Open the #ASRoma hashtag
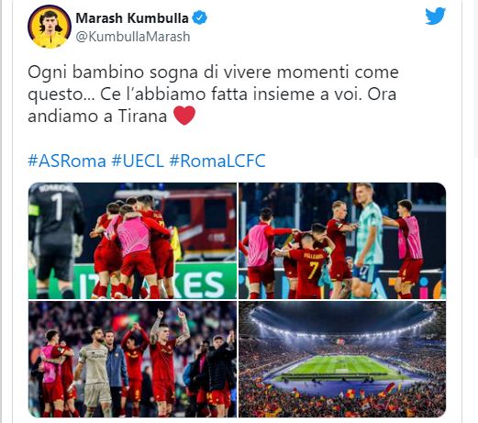Image resolution: width=478 pixels, height=423 pixels. 67,161
